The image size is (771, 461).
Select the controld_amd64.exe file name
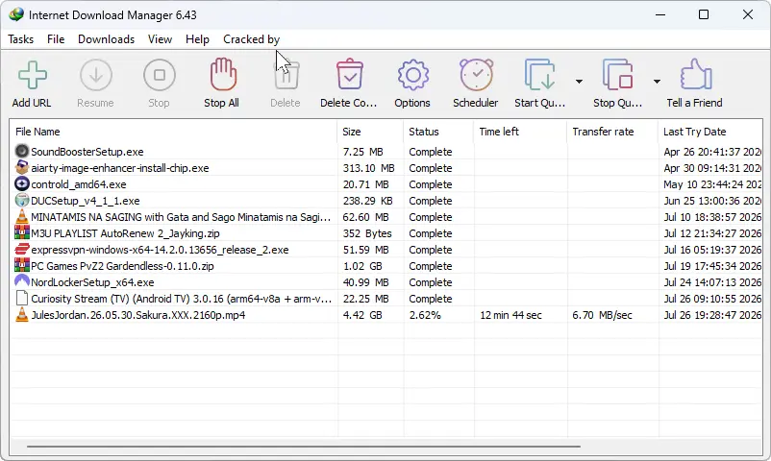coord(79,184)
